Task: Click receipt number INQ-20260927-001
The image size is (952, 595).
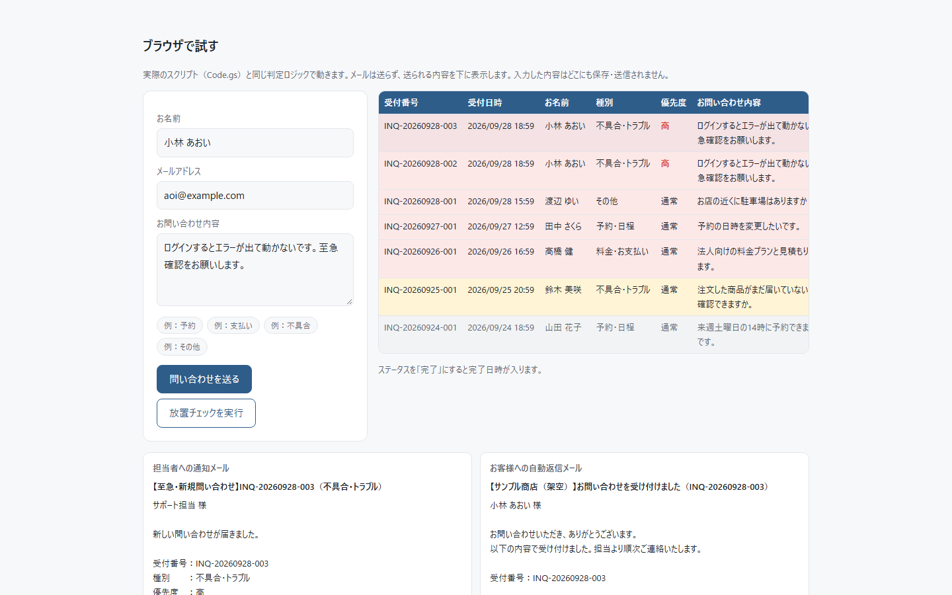Action: [x=420, y=226]
